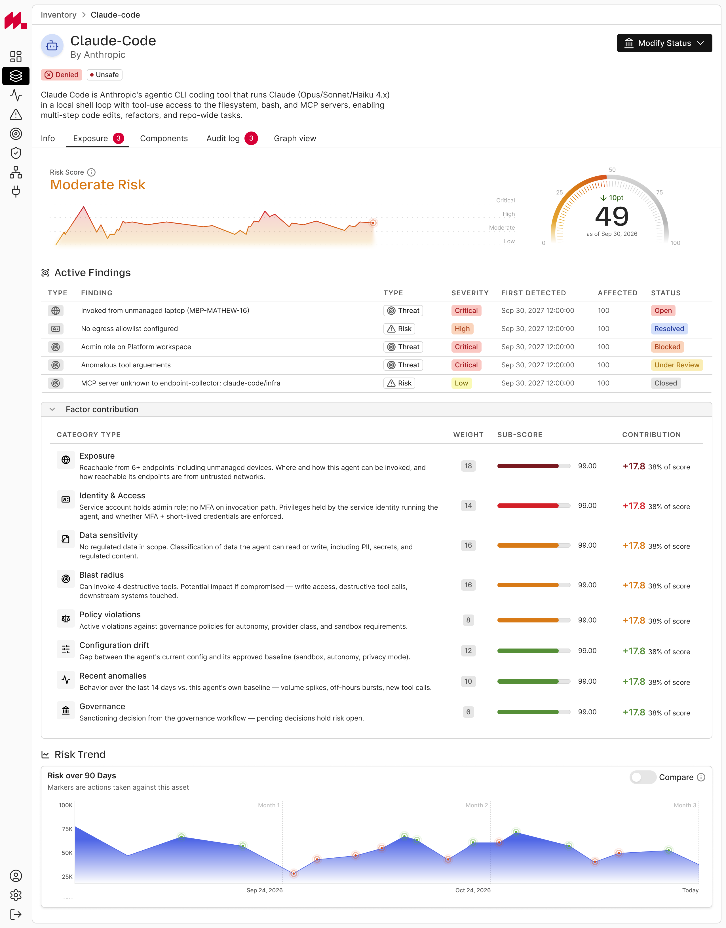Open the activity pulse icon in sidebar
The image size is (726, 928).
coord(16,95)
